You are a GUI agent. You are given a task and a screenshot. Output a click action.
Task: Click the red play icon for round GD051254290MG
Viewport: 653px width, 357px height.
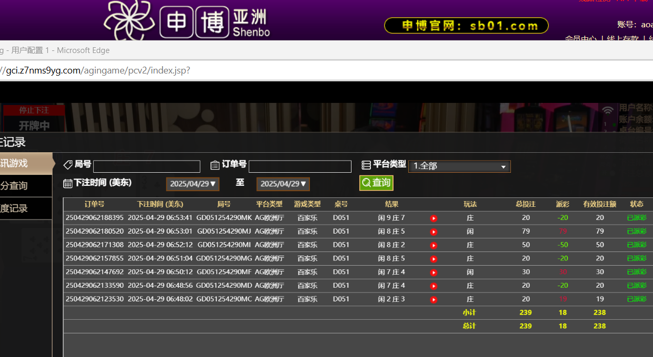point(434,259)
